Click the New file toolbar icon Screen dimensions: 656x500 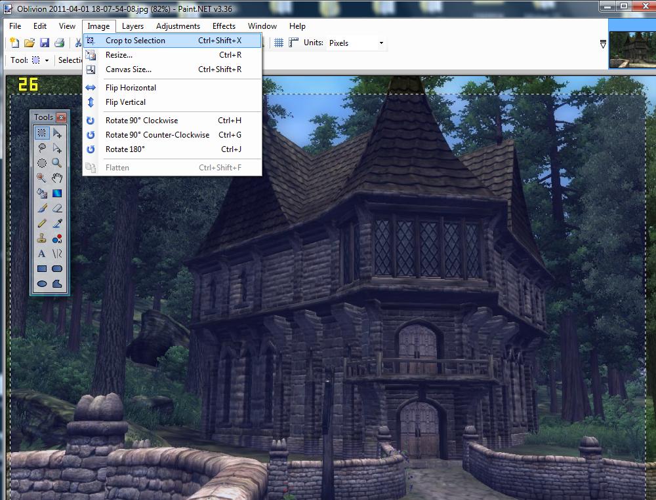pyautogui.click(x=14, y=43)
